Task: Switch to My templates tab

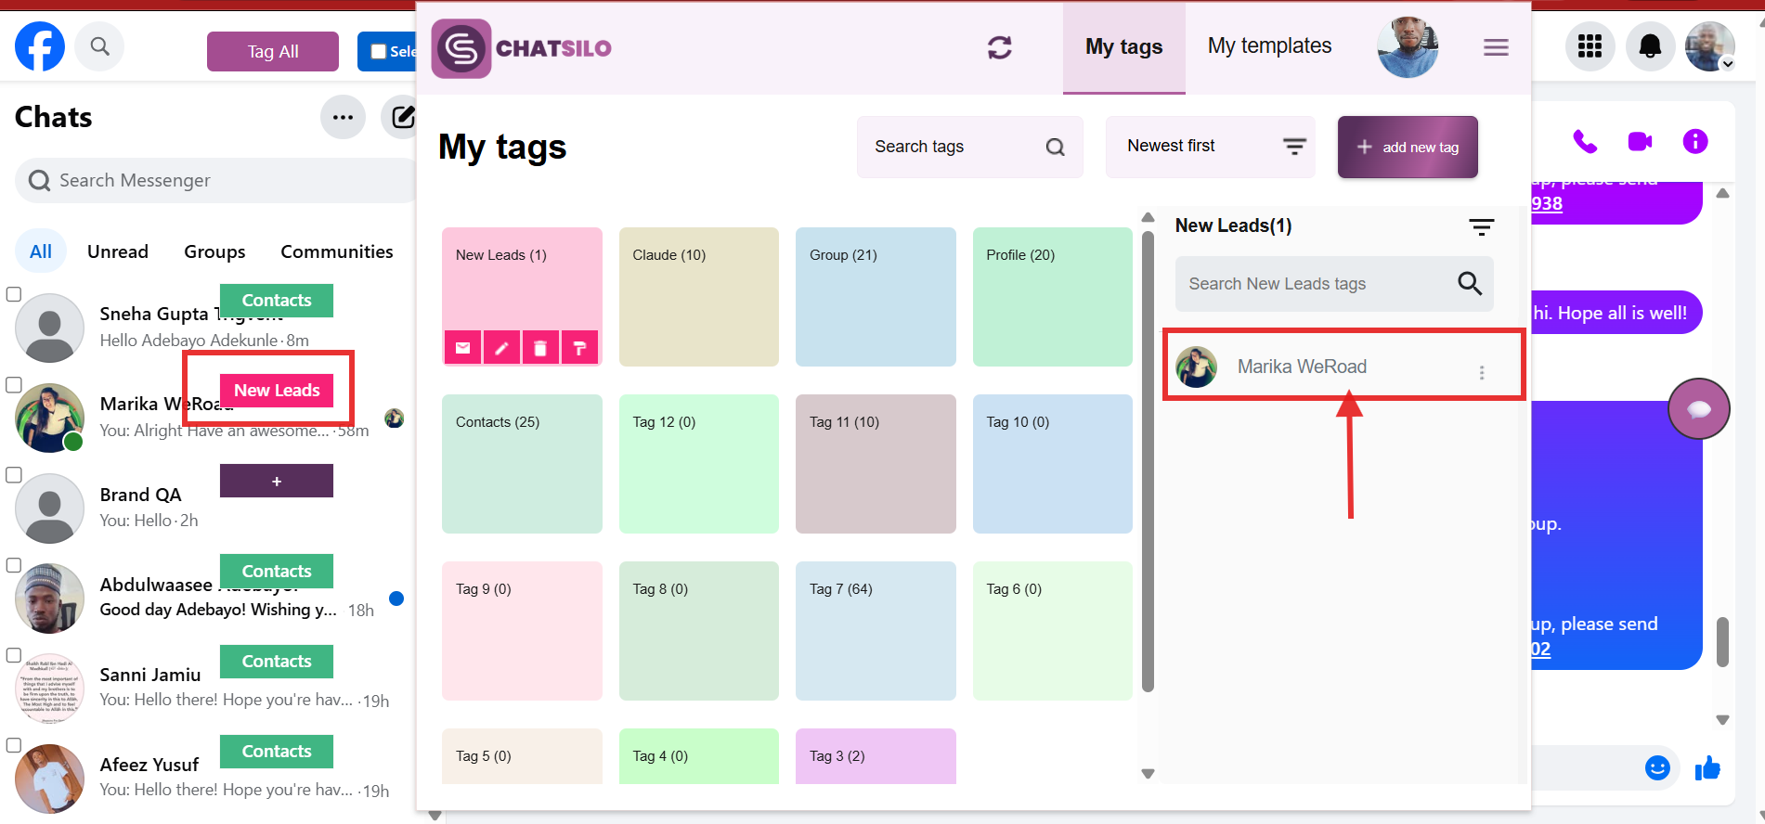Action: pos(1269,45)
